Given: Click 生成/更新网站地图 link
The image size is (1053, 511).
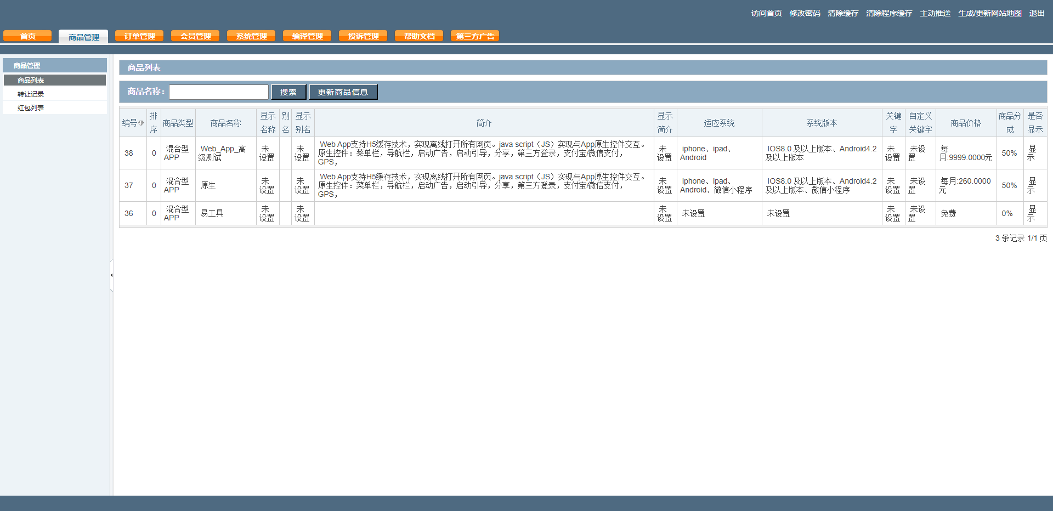Looking at the screenshot, I should pyautogui.click(x=989, y=13).
